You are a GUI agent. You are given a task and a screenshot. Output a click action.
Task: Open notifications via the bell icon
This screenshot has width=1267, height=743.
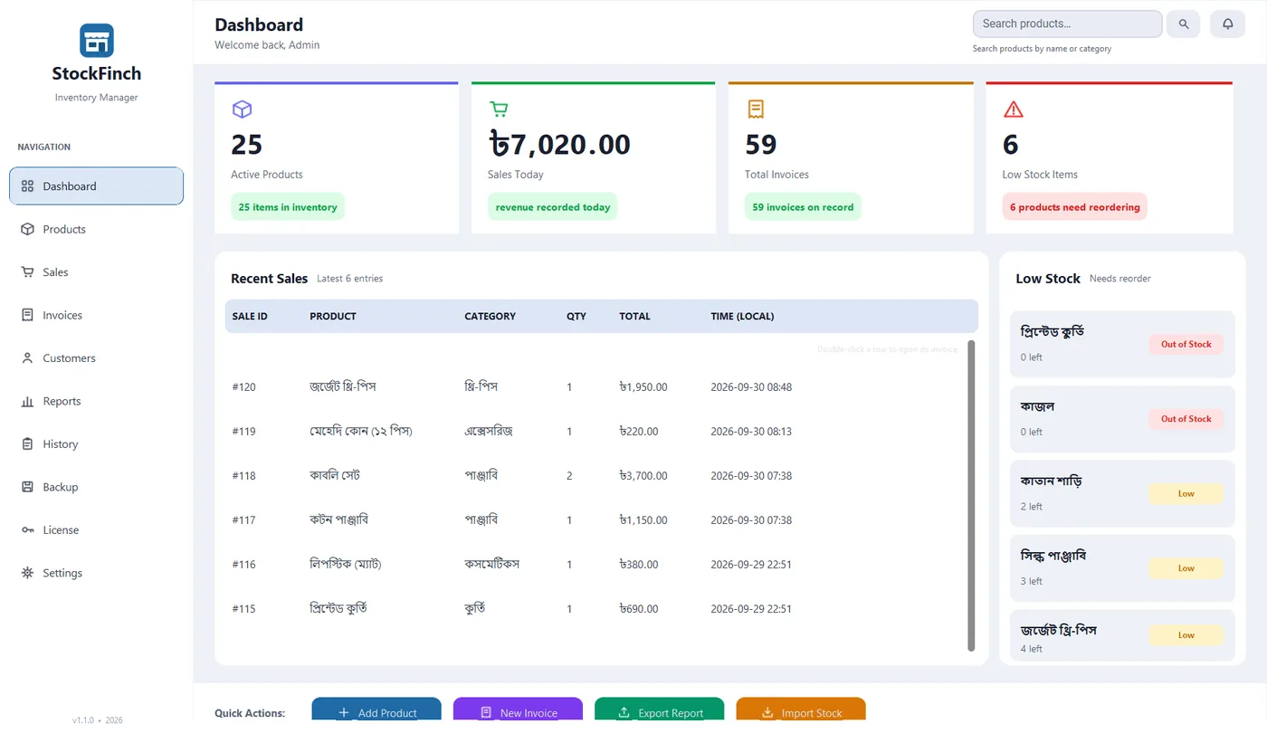tap(1228, 24)
